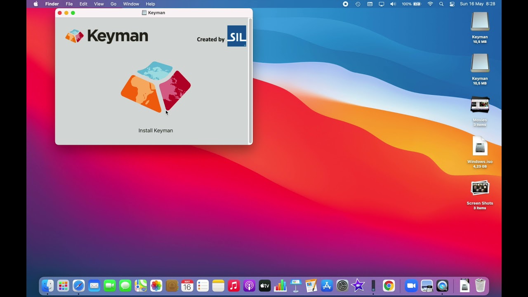Viewport: 528px width, 297px height.
Task: Launch Safari from the Dock
Action: pyautogui.click(x=79, y=285)
